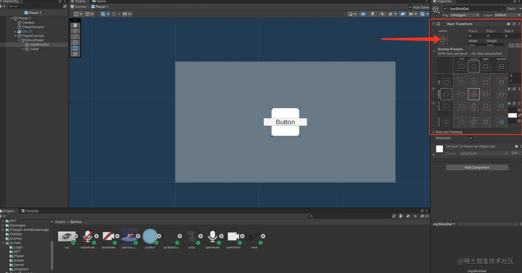Click the shader Edit... button
Image resolution: width=522 pixels, height=273 pixels.
click(516, 153)
